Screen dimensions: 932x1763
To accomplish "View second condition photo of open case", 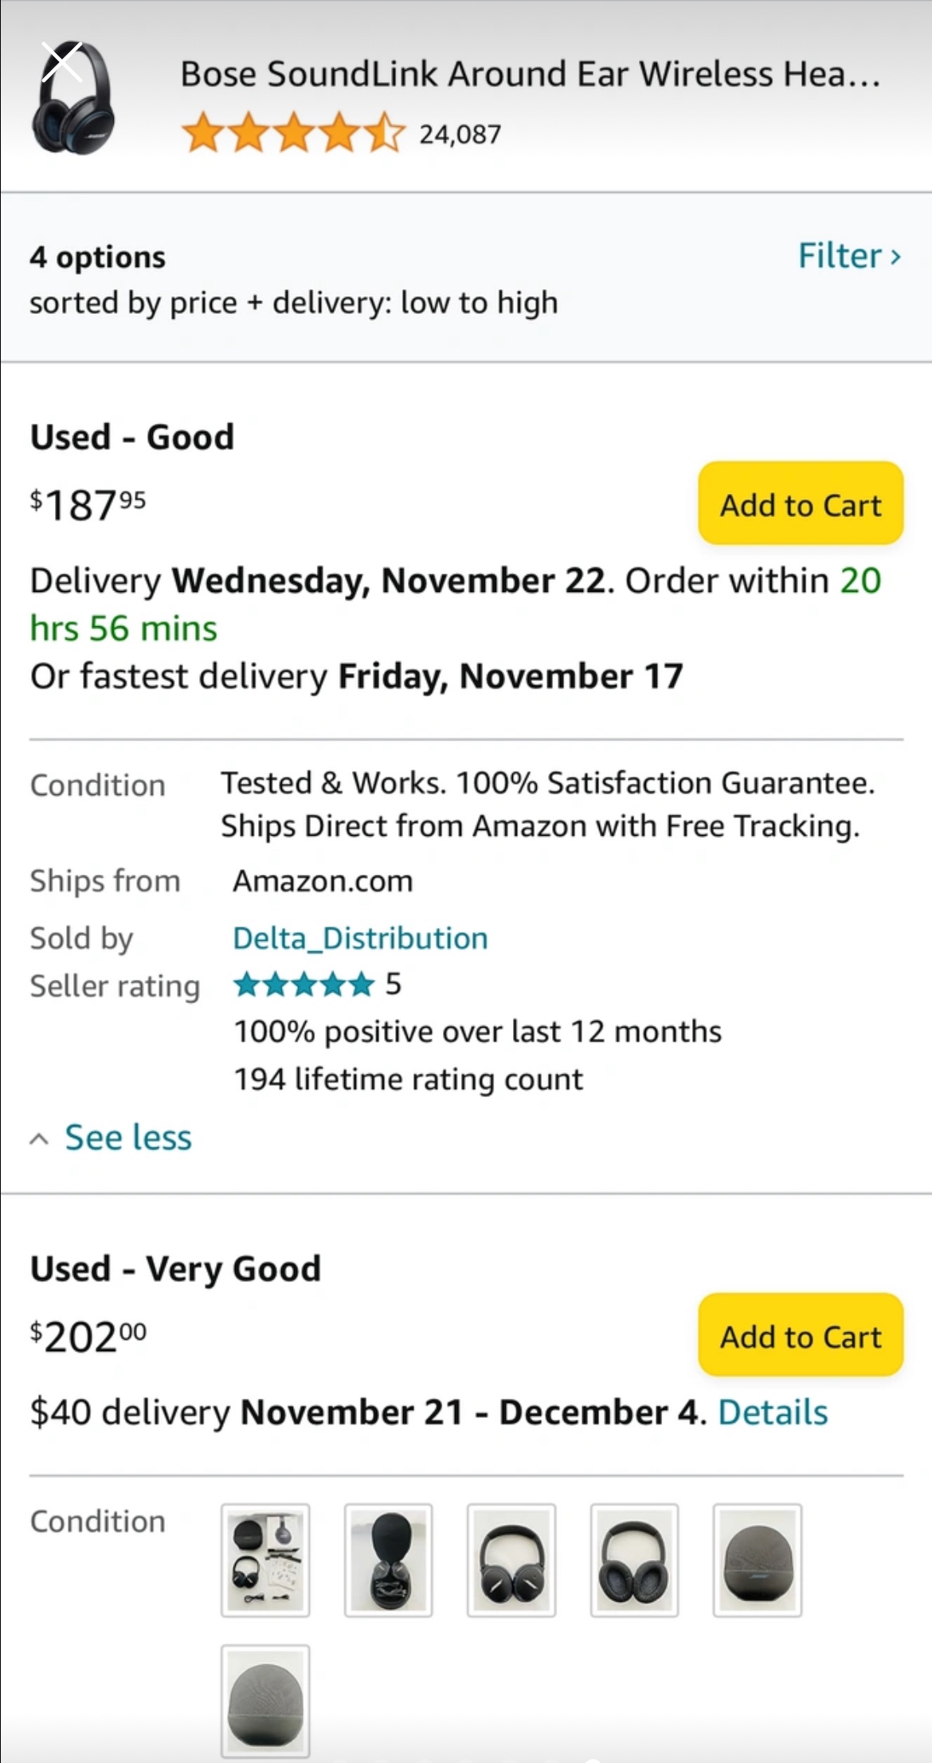I will point(388,1561).
